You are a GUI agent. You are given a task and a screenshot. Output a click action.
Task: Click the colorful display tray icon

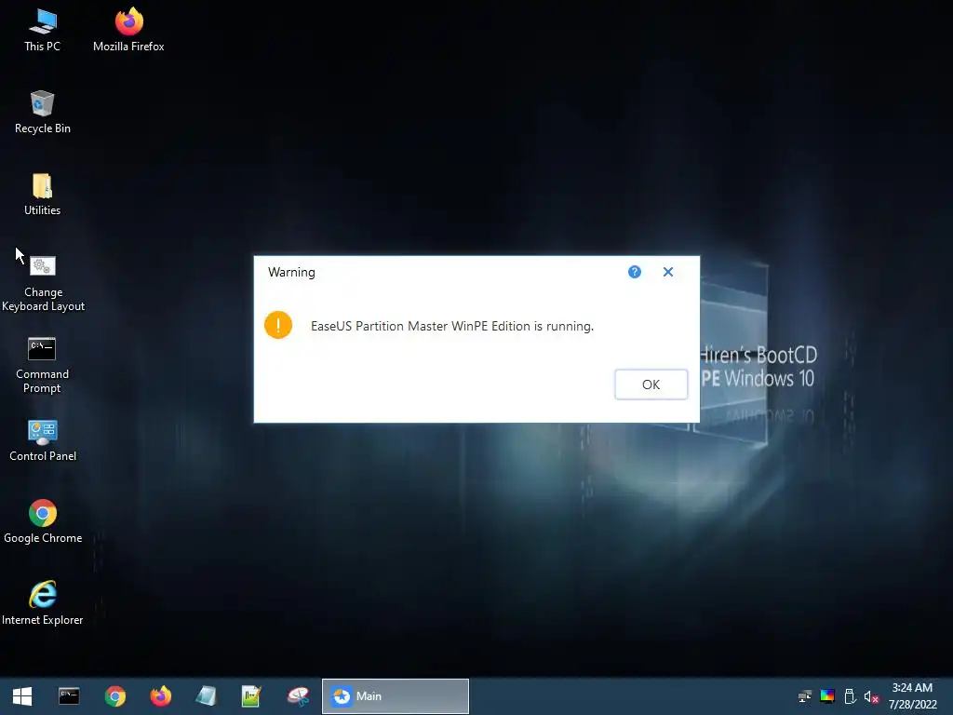(827, 696)
